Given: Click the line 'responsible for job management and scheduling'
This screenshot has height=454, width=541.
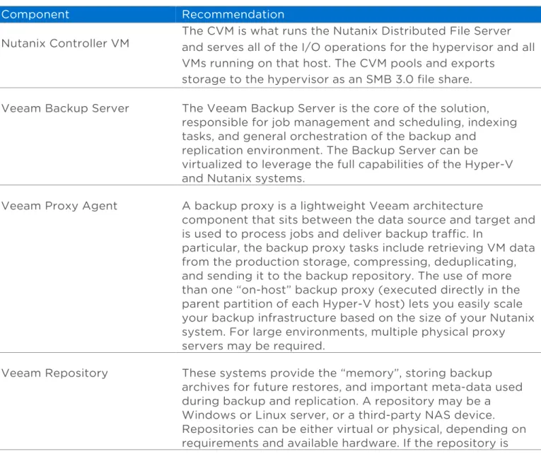Looking at the screenshot, I should 349,122.
